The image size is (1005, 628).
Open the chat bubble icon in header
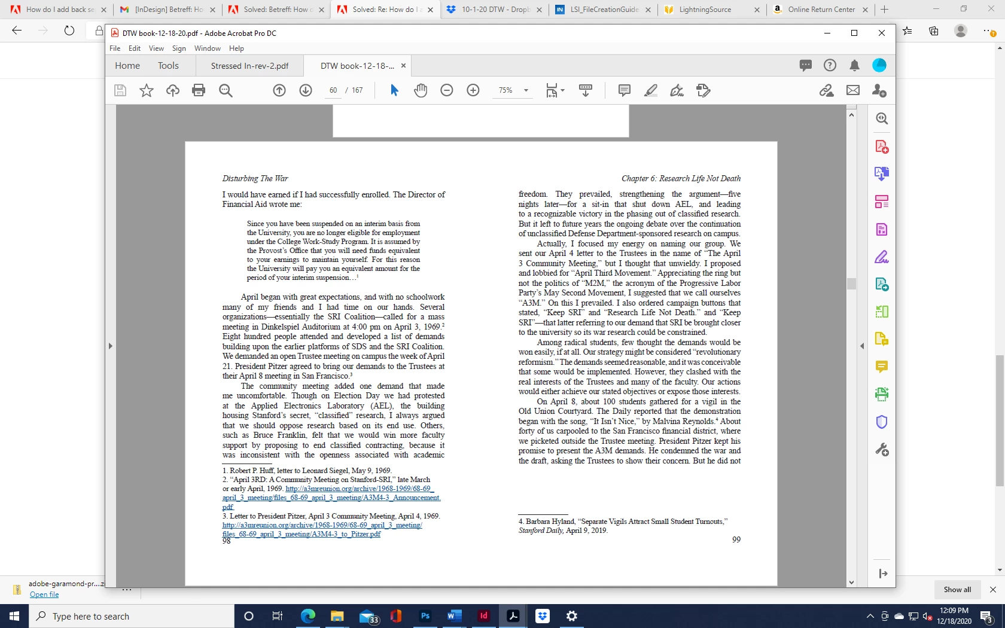point(806,65)
